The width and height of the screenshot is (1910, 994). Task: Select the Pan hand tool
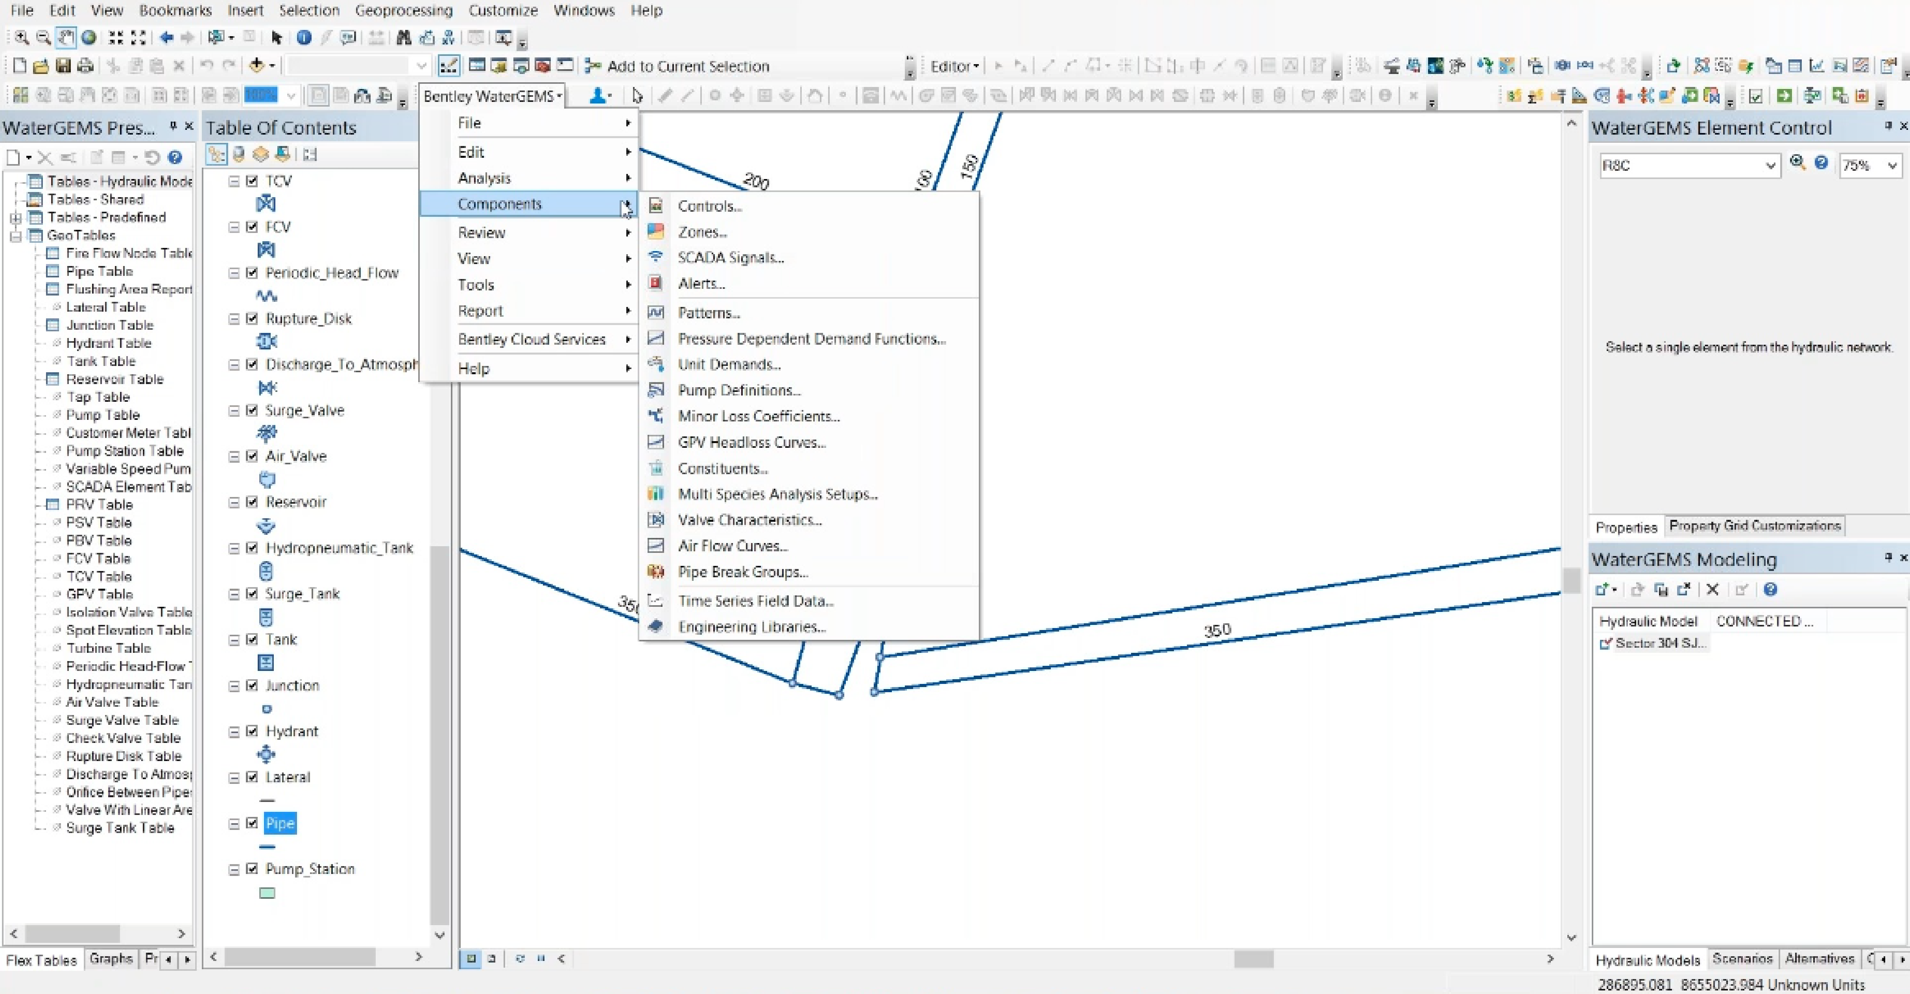pos(66,37)
